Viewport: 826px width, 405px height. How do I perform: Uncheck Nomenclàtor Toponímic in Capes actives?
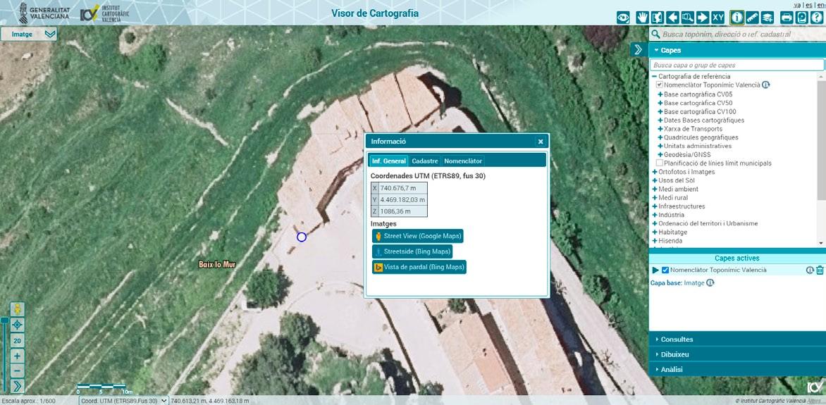(x=665, y=270)
